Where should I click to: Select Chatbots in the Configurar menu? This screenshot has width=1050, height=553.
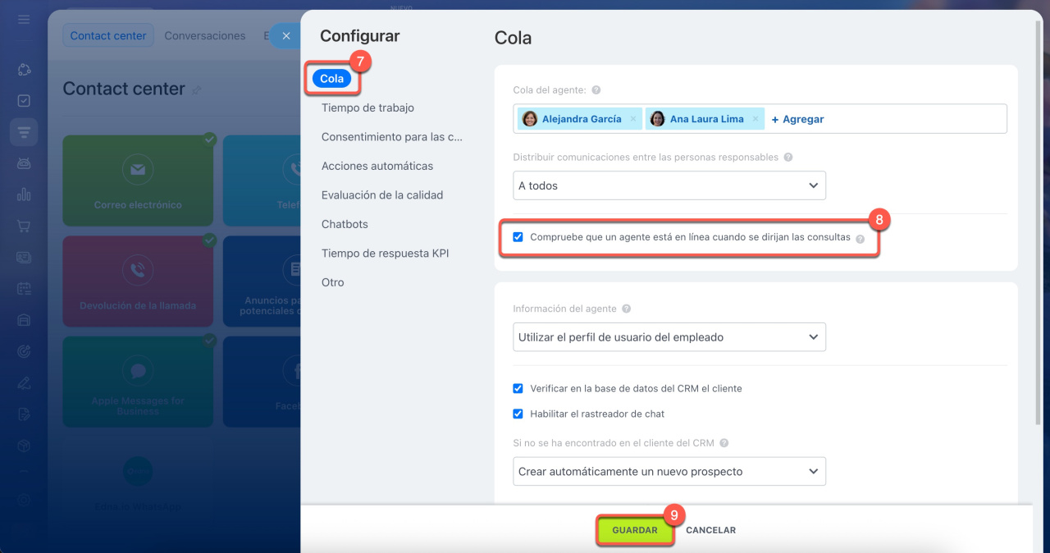tap(345, 224)
